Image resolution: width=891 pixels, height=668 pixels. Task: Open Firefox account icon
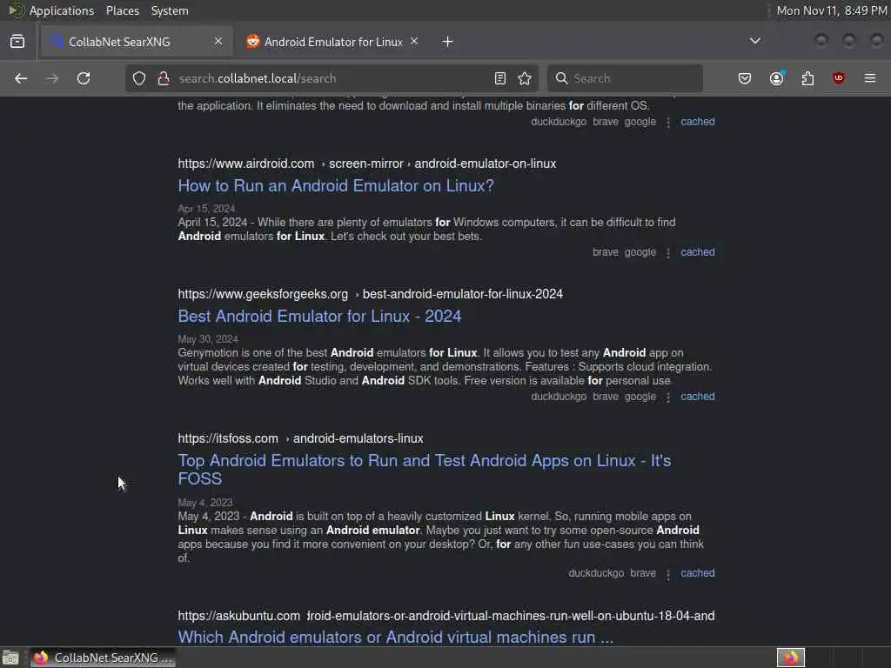777,78
